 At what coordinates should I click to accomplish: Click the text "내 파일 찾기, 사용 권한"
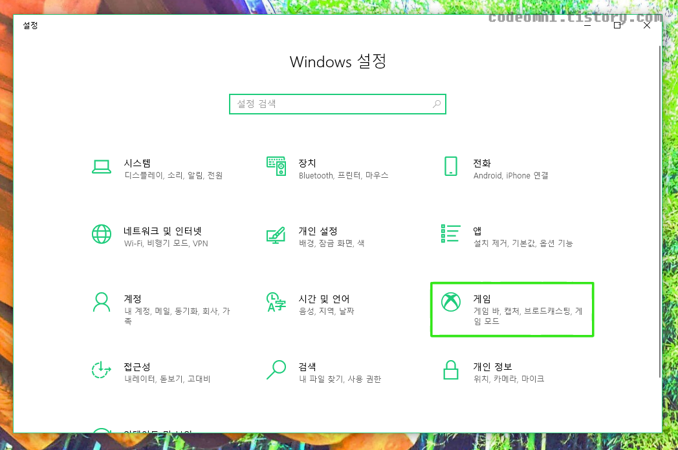coord(340,379)
